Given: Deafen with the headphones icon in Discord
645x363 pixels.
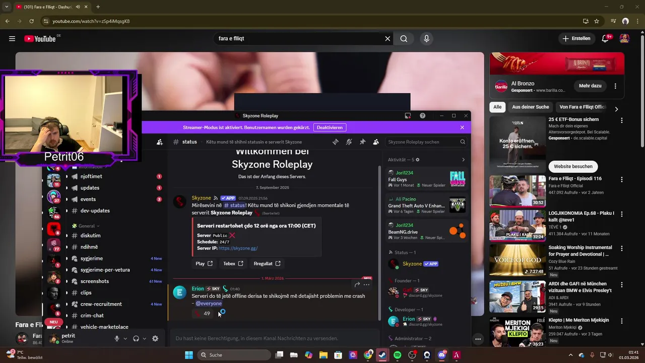Looking at the screenshot, I should [x=136, y=339].
